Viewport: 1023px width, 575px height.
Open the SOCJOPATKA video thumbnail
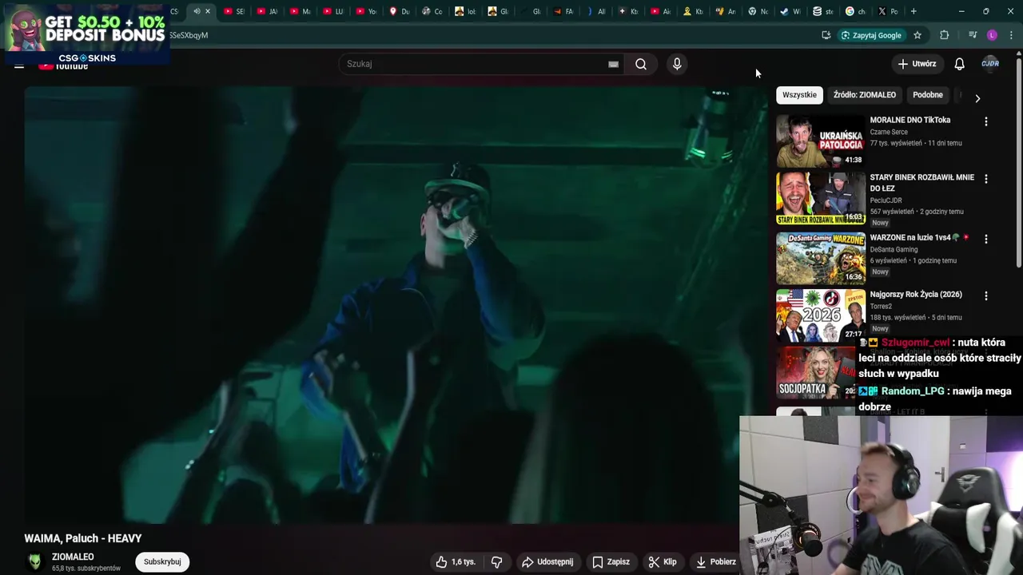coord(817,372)
